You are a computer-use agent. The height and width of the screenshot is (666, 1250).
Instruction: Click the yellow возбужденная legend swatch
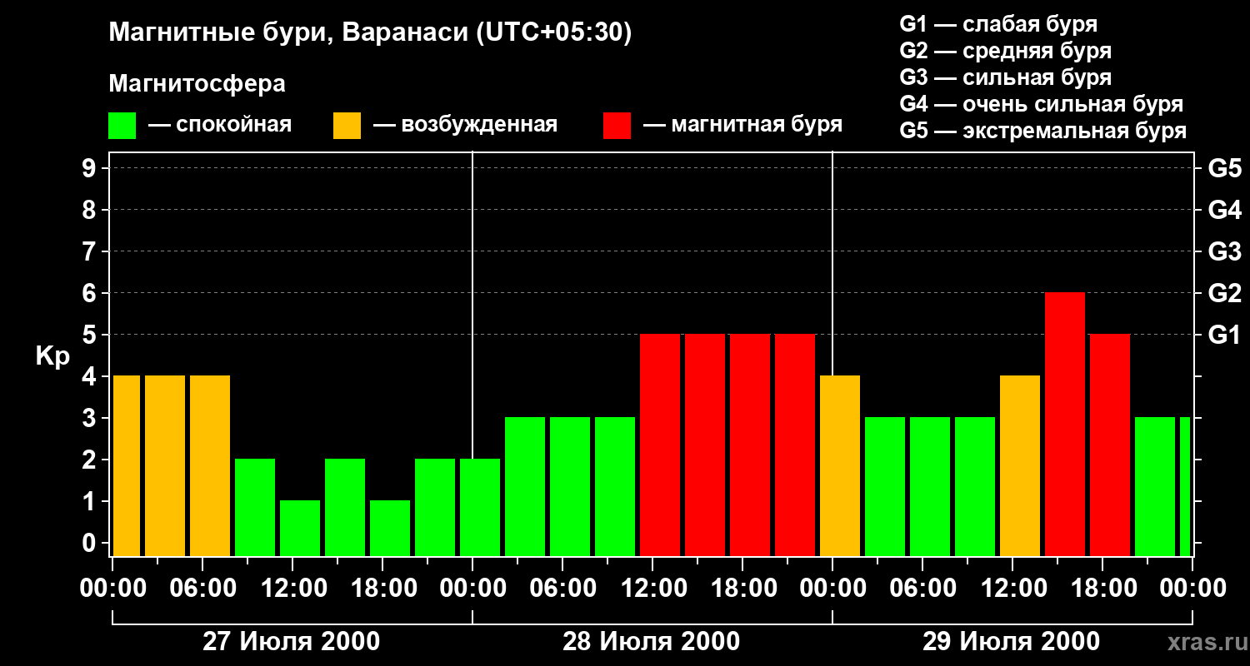pyautogui.click(x=347, y=126)
